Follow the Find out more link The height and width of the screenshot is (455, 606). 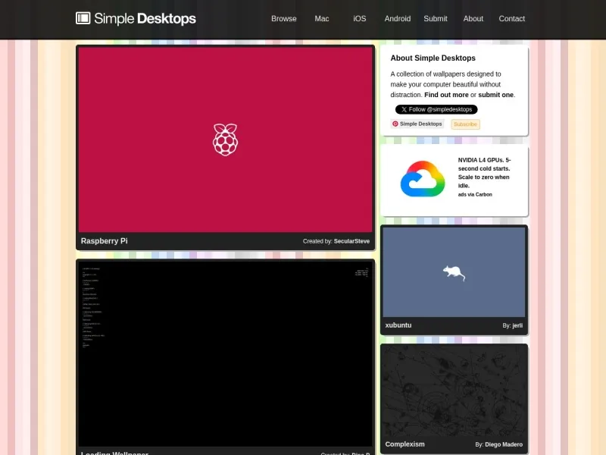tap(446, 95)
